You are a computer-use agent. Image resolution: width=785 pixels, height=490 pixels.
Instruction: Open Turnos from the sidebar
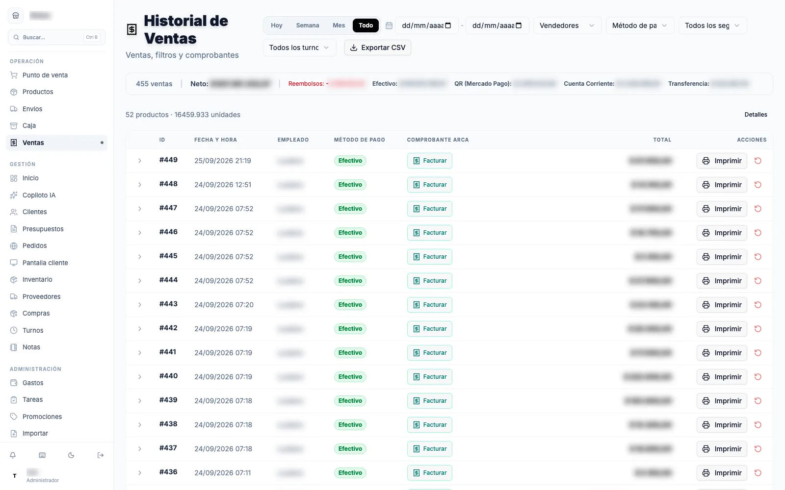[x=56, y=330]
